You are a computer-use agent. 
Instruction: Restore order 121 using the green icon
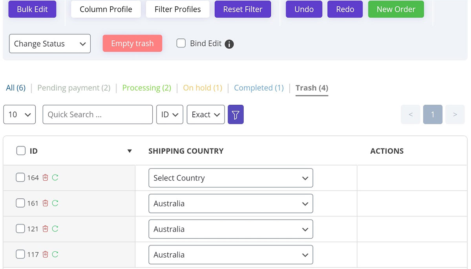point(55,229)
